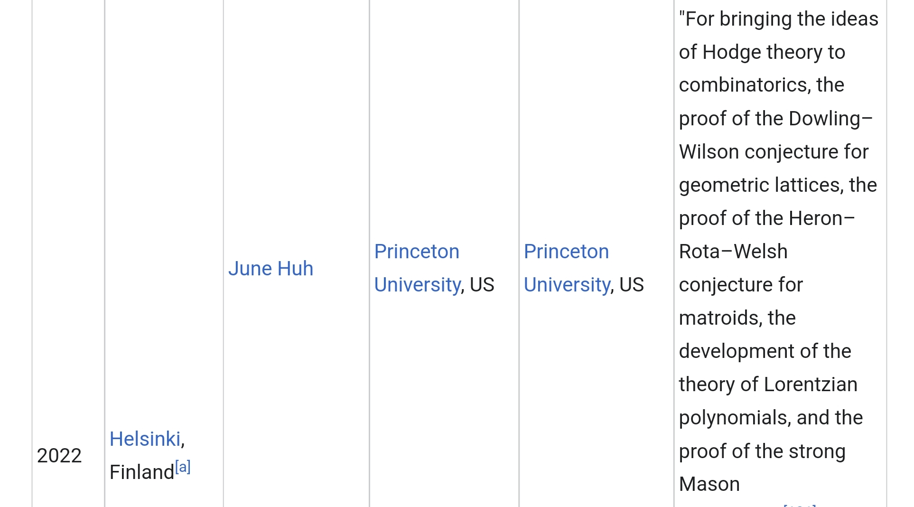The width and height of the screenshot is (914, 507).
Task: Click the "US" text after first Princeton University
Action: click(x=482, y=285)
